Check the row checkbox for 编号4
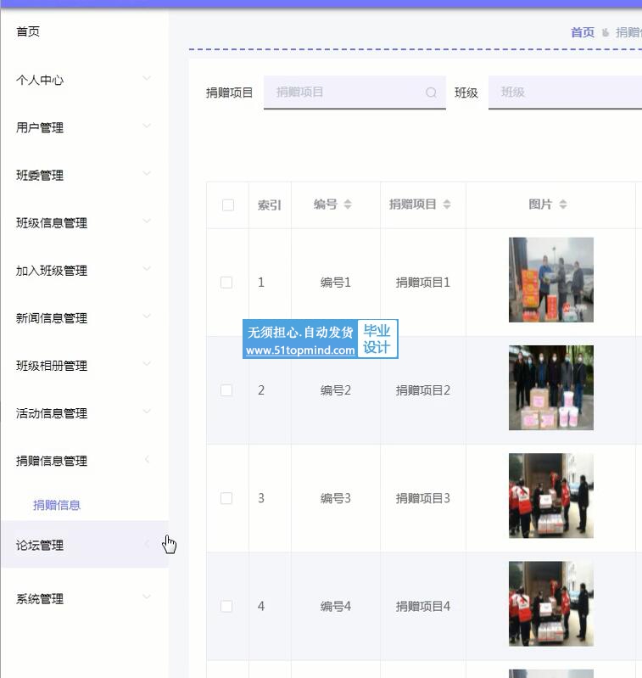Screen dimensions: 642x678 [x=226, y=606]
